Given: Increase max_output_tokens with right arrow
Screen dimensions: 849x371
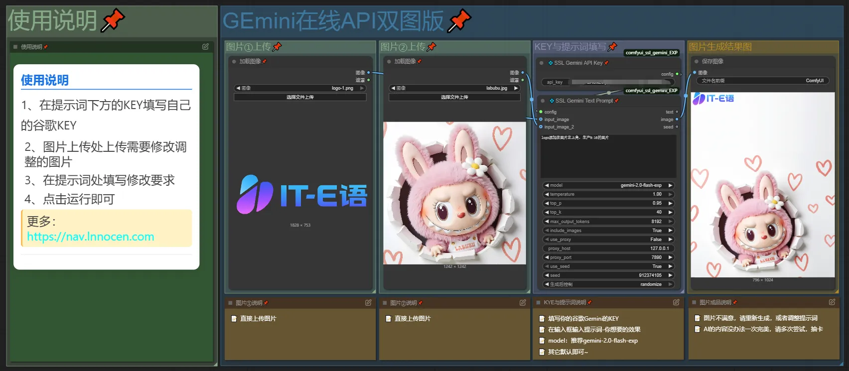Looking at the screenshot, I should tap(671, 222).
